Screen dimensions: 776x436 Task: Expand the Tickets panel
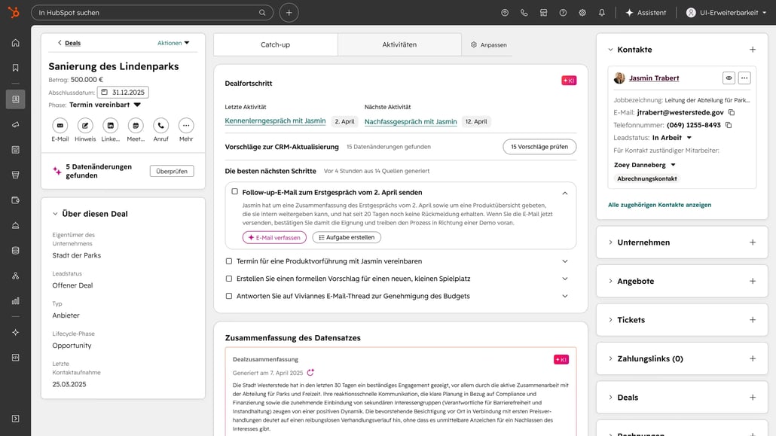610,320
